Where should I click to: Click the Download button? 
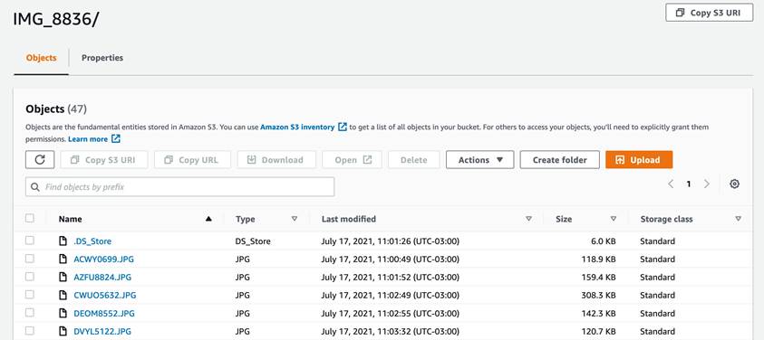coord(276,159)
